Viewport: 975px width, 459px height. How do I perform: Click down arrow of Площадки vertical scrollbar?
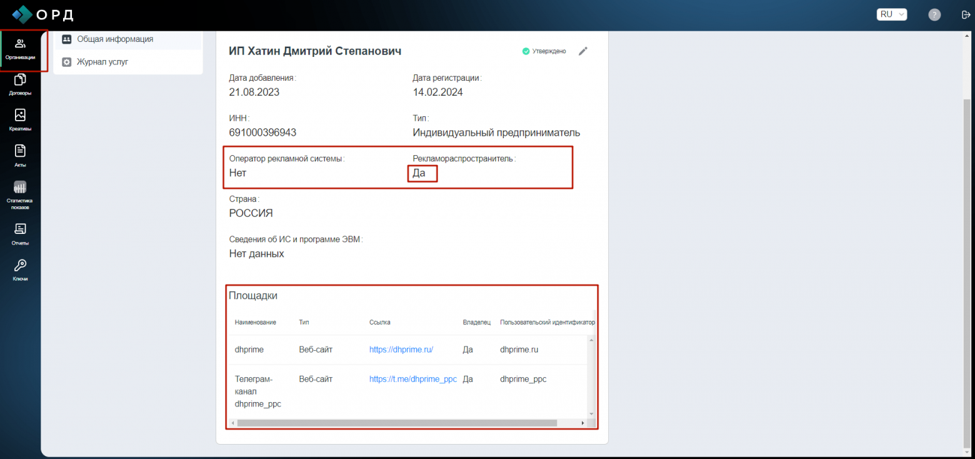pos(591,414)
